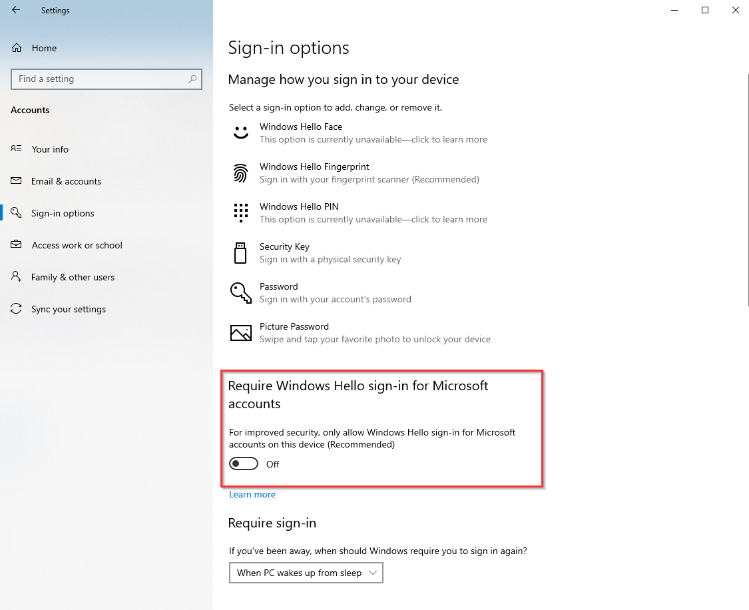Open Sync your settings
The height and width of the screenshot is (610, 749).
(x=69, y=309)
